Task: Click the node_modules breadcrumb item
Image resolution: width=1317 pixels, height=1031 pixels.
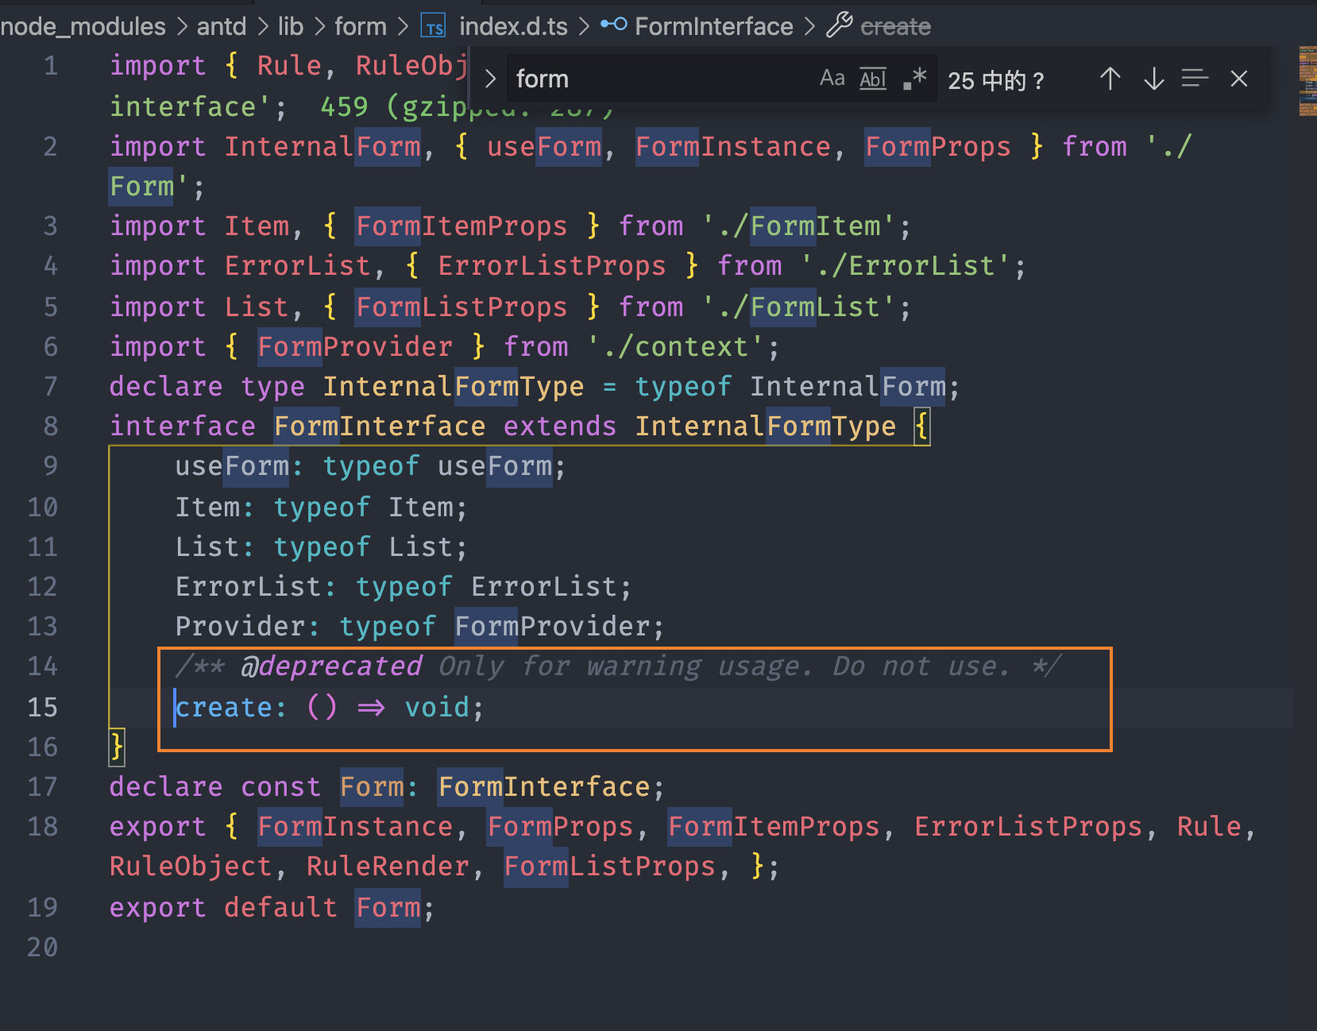Action: coord(82,25)
